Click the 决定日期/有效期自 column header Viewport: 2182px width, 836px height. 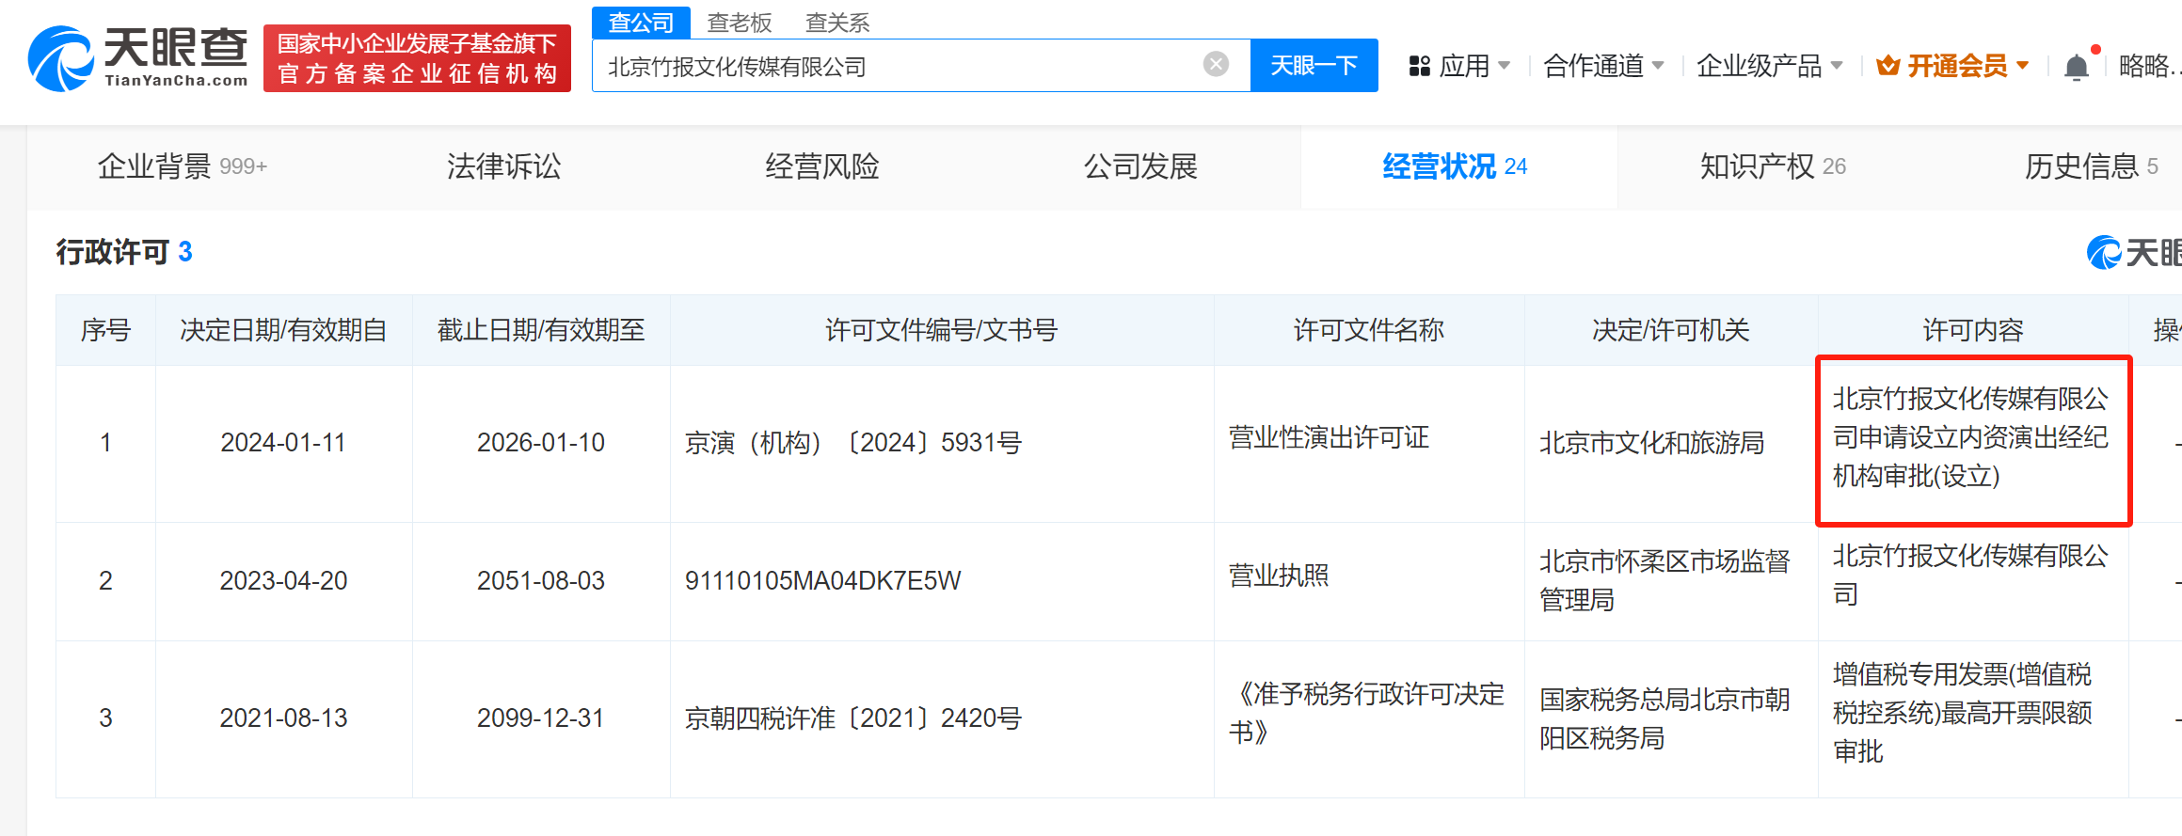[x=283, y=330]
